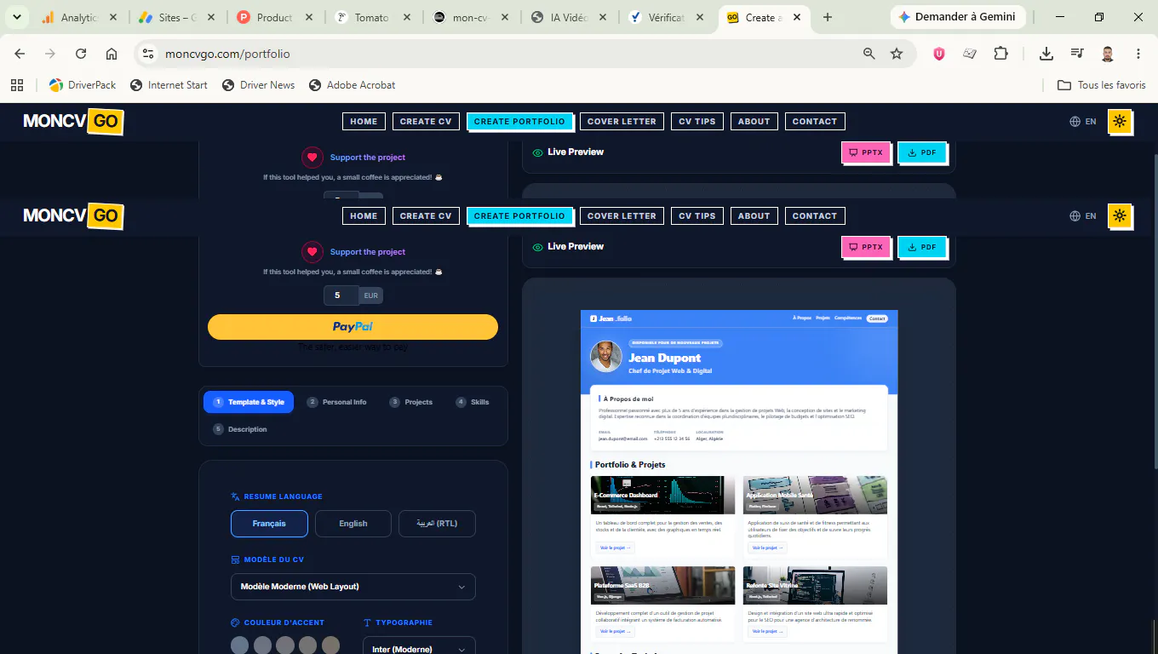The width and height of the screenshot is (1158, 654).
Task: Open the browser home page icon
Action: [x=112, y=54]
